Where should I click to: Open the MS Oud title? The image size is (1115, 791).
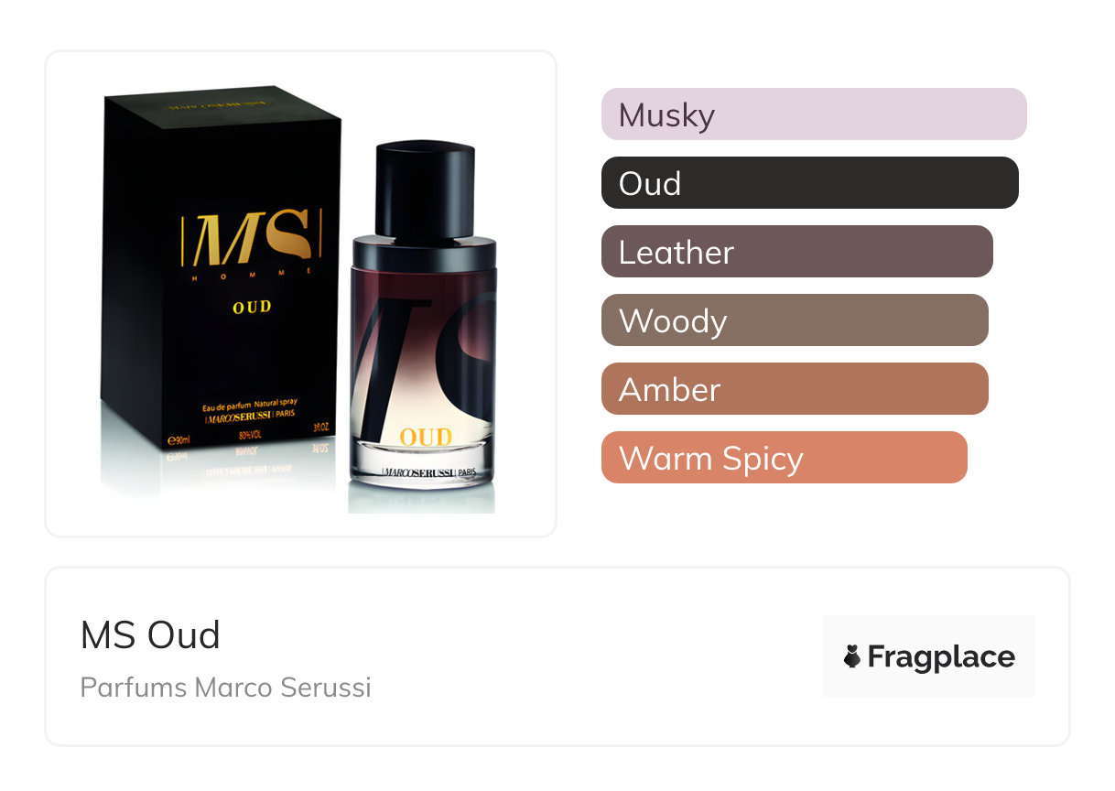point(150,635)
